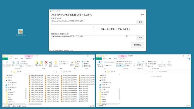Click Select all (すべて選択) in Folder A ribbon
The image size is (194, 109).
[85, 61]
